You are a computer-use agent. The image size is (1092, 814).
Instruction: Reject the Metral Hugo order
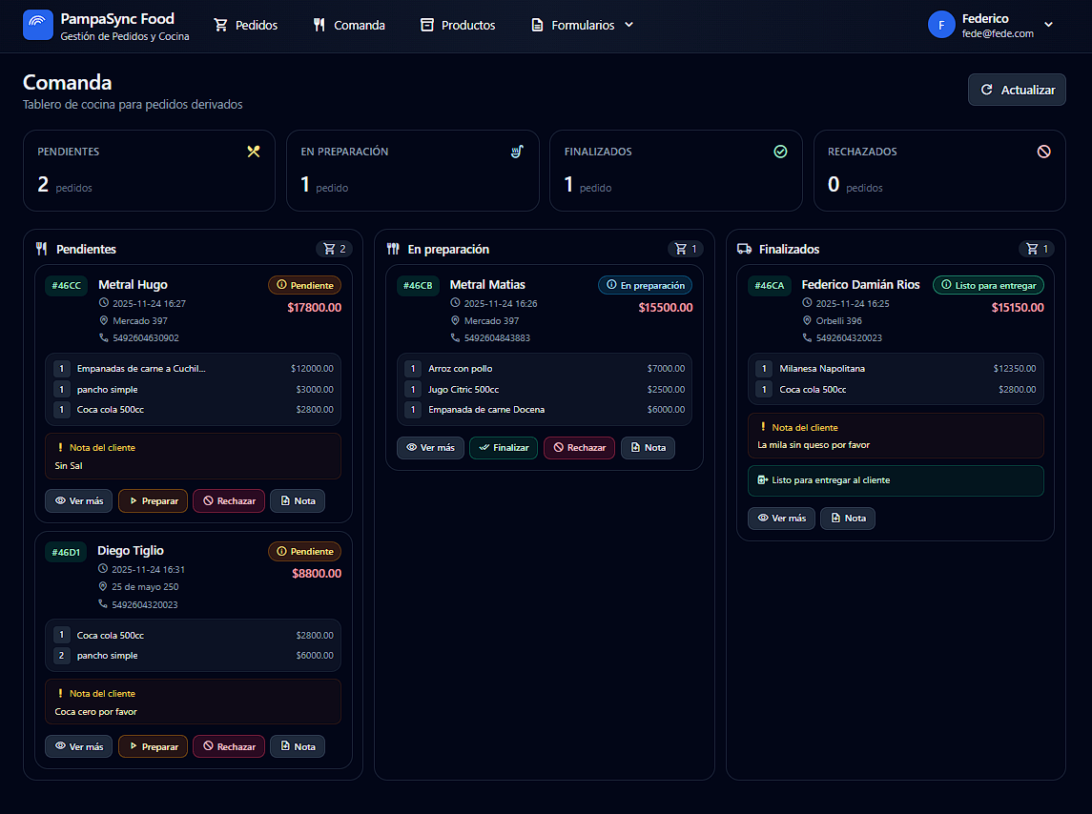point(228,500)
